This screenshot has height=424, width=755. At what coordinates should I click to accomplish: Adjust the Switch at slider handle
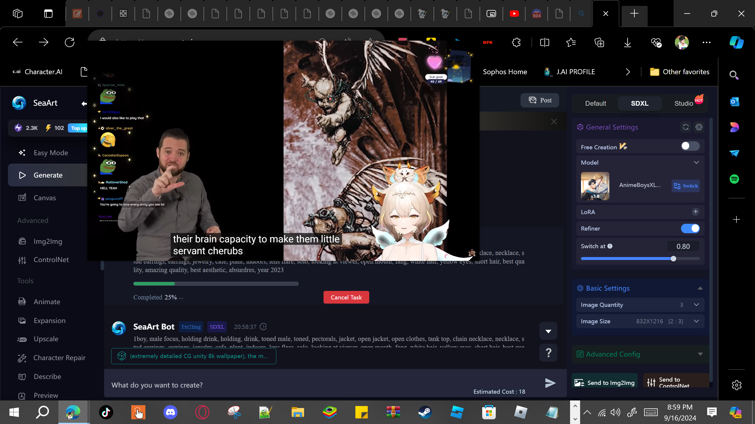click(673, 259)
